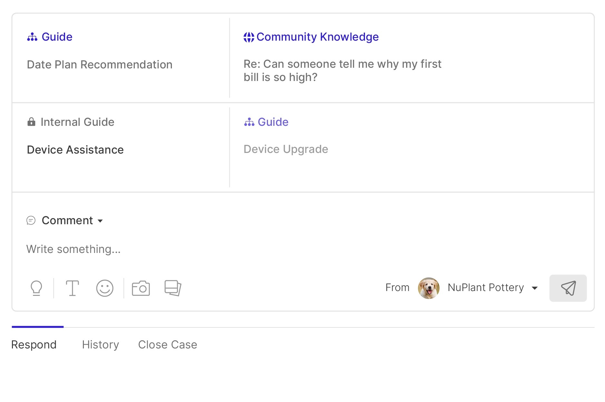This screenshot has width=605, height=402.
Task: Click the From label next to avatar
Action: (397, 287)
